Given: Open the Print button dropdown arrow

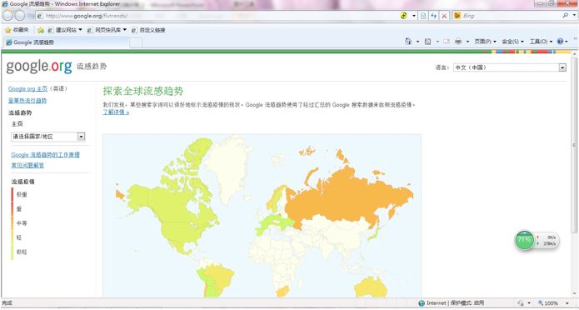Looking at the screenshot, I should (467, 42).
